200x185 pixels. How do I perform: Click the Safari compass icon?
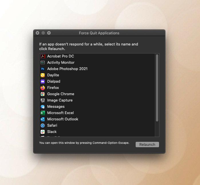coord(43,126)
